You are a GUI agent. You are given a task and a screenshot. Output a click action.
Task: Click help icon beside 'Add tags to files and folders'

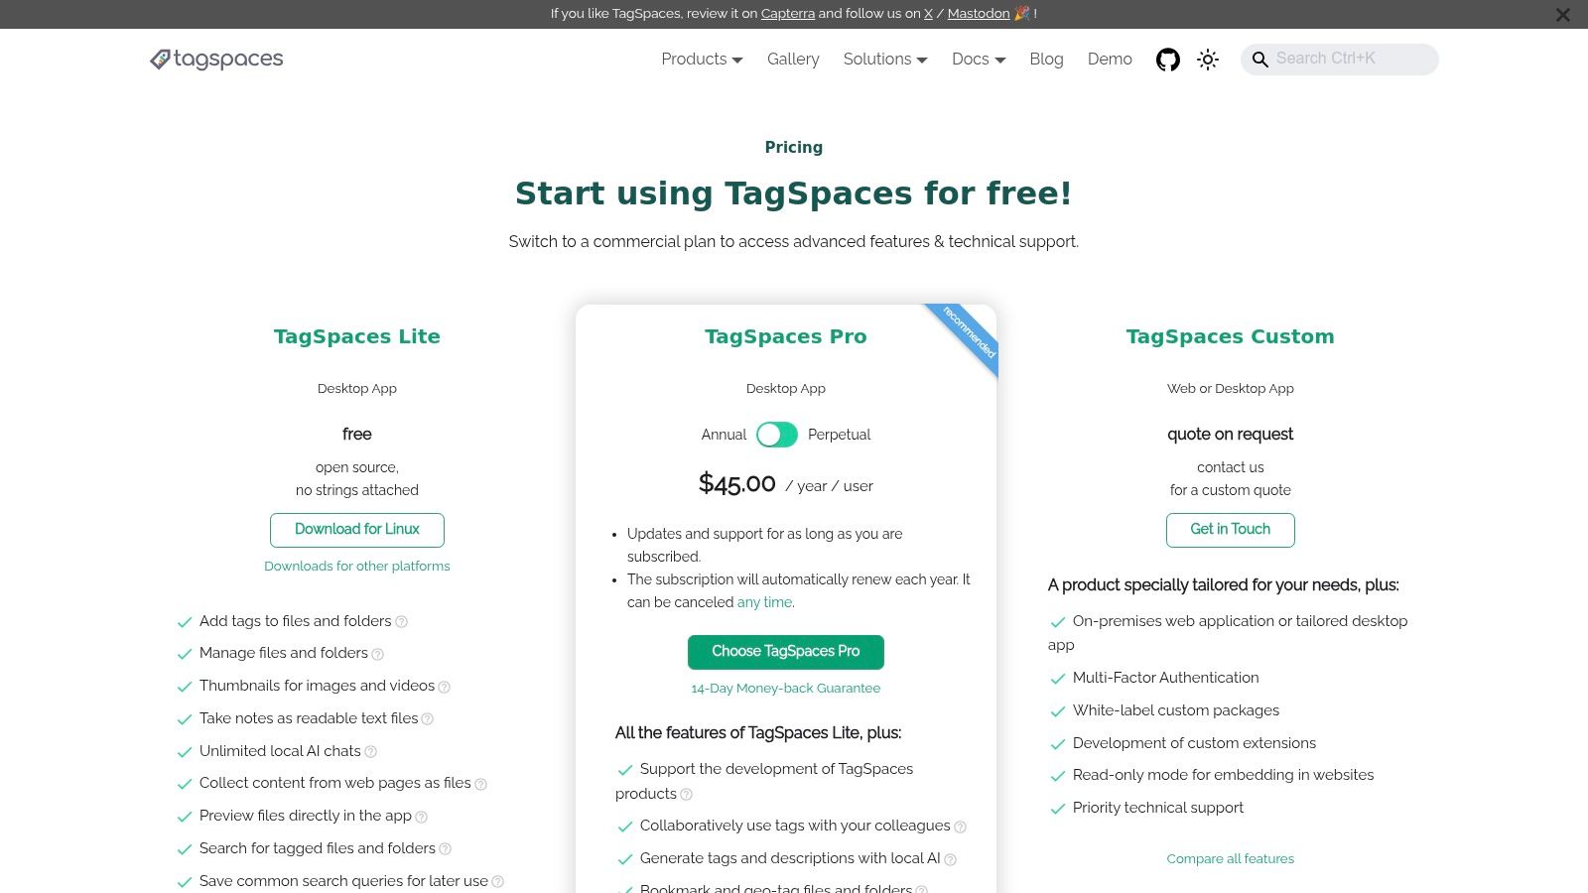pyautogui.click(x=402, y=622)
